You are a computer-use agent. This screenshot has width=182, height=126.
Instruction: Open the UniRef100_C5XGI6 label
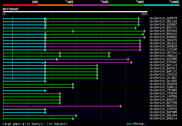(163, 75)
